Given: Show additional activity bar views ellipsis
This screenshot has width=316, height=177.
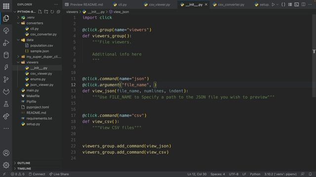Looking at the screenshot, I should click(6, 128).
